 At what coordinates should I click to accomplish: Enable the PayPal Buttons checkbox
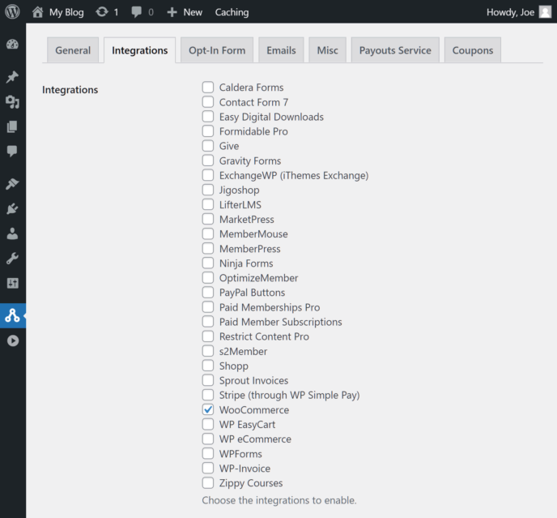(208, 292)
